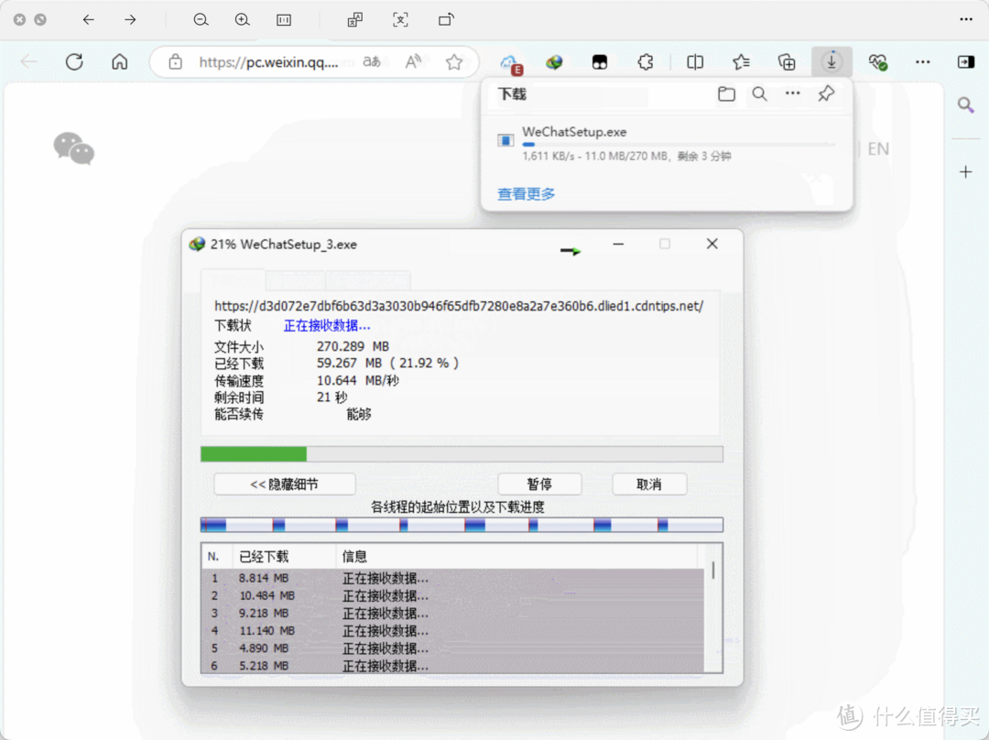
Task: View site lock information in address bar
Action: pos(175,62)
